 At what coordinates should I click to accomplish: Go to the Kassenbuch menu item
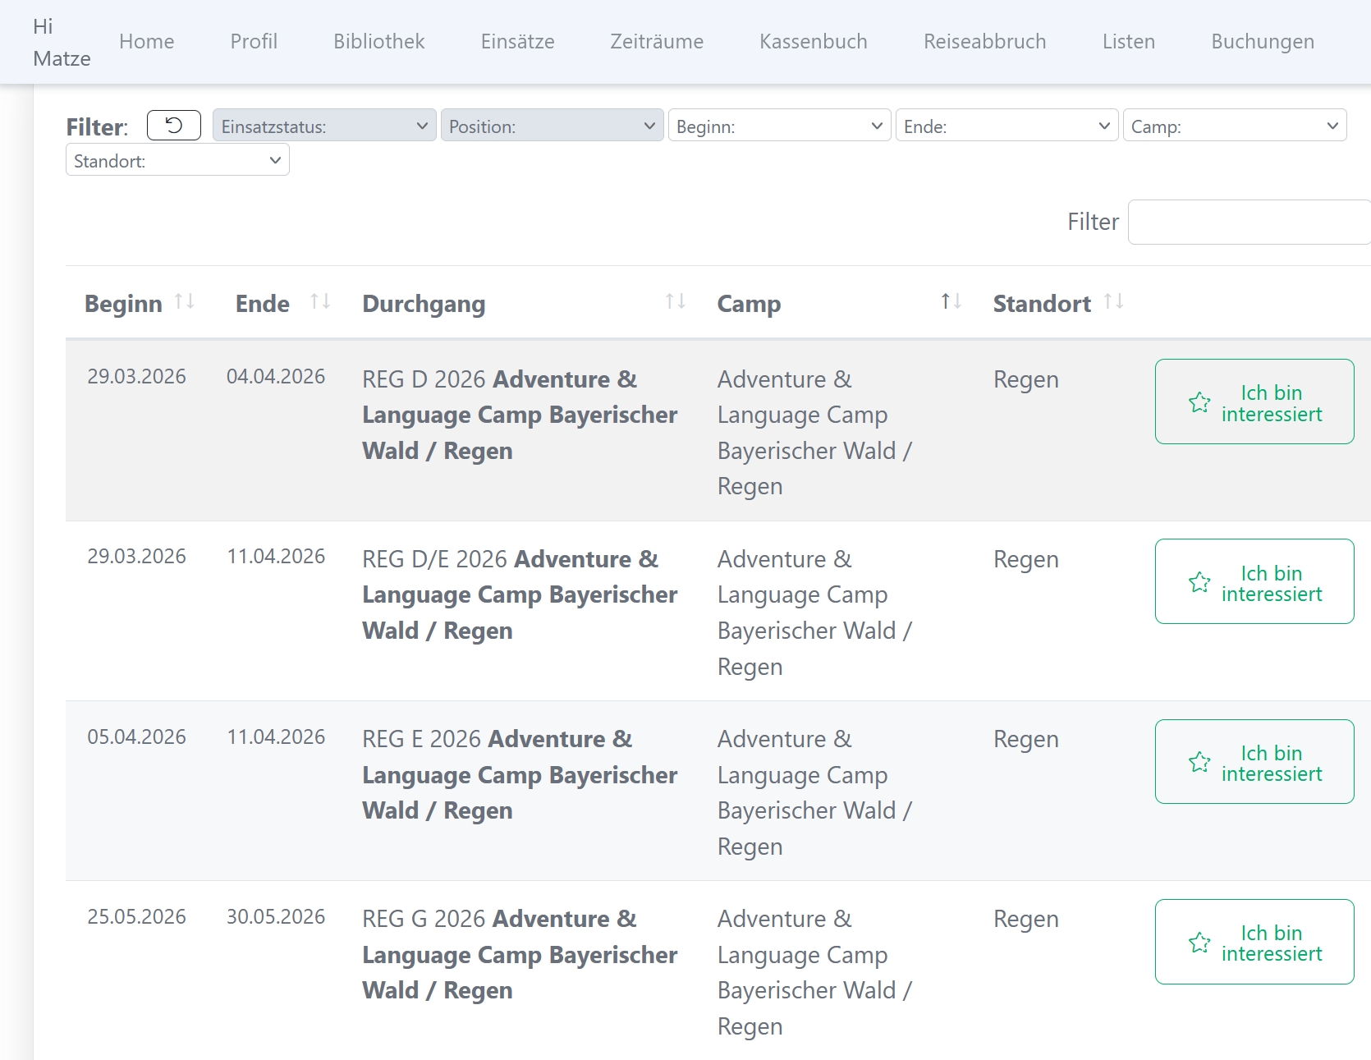[x=813, y=42]
